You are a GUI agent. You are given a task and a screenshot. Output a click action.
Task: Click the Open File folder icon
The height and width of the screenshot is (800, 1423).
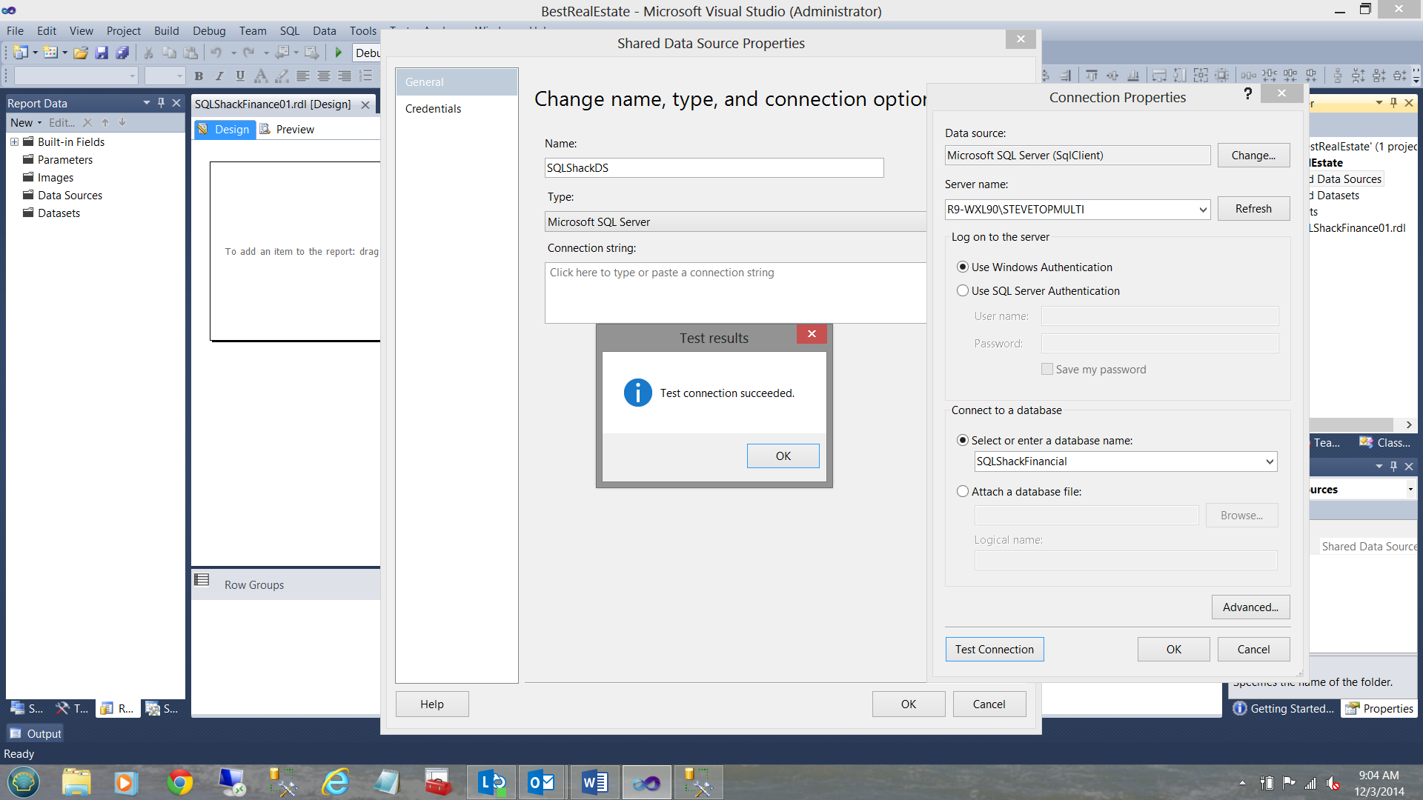pos(81,53)
